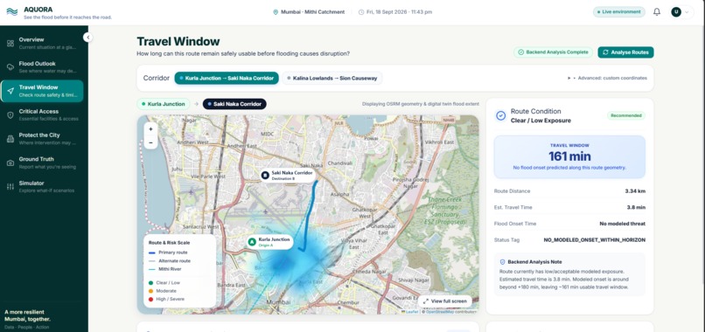Image resolution: width=705 pixels, height=332 pixels.
Task: Click the Saki Naka Corridor destination chip
Action: (x=234, y=104)
